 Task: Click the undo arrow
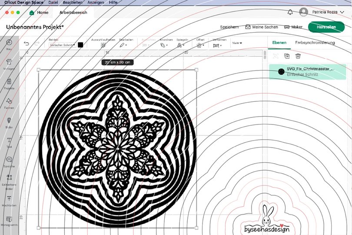[26, 44]
